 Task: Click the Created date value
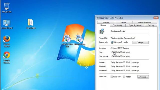tap(125, 62)
